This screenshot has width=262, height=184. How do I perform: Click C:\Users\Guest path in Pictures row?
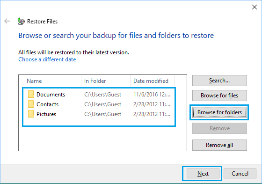[102, 114]
